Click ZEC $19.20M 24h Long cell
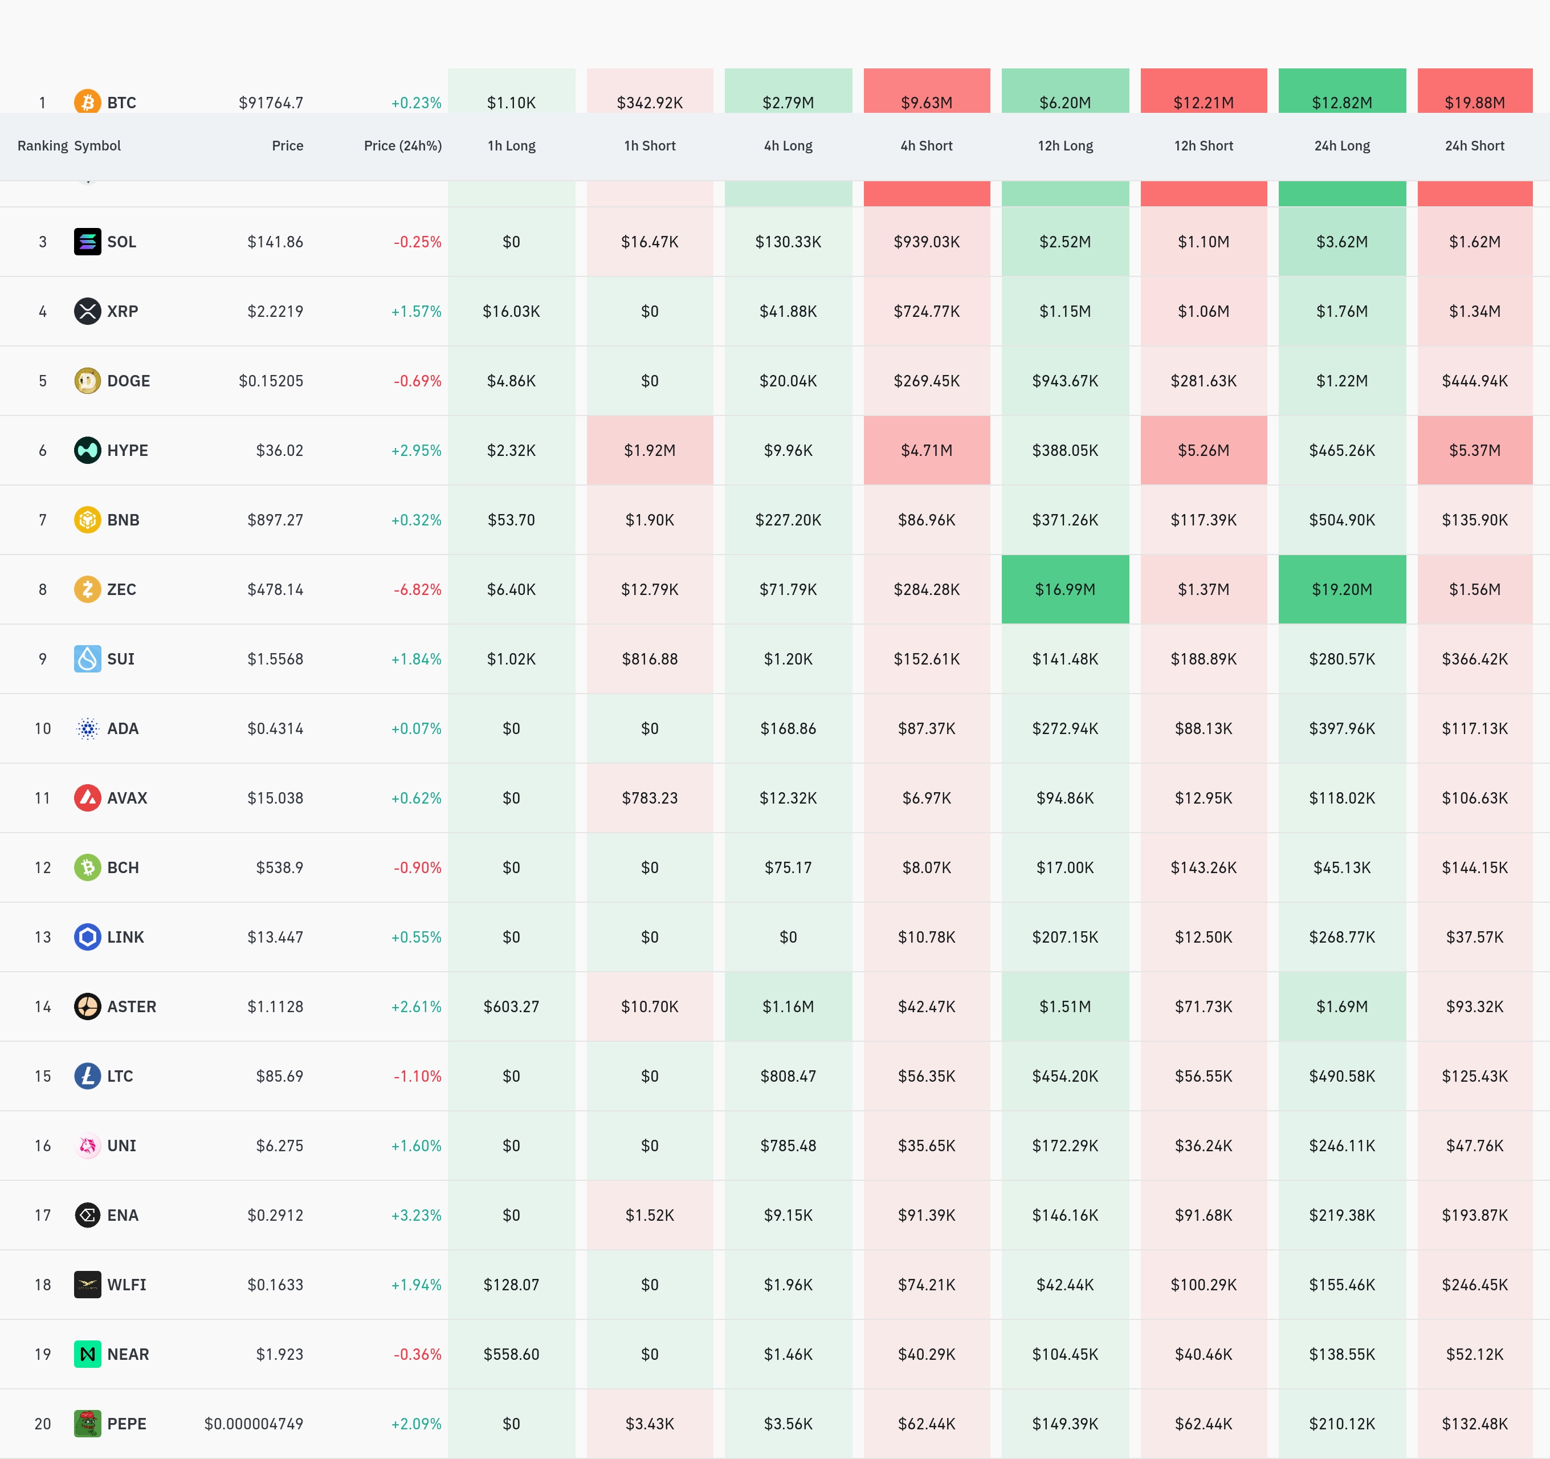This screenshot has width=1550, height=1459. point(1342,589)
